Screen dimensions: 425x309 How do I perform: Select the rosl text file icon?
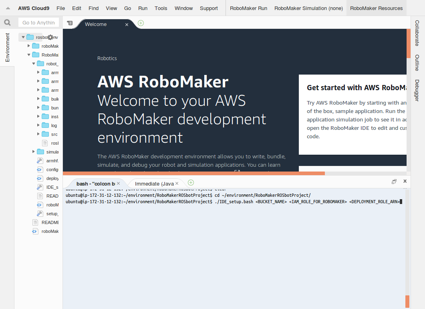coord(45,143)
